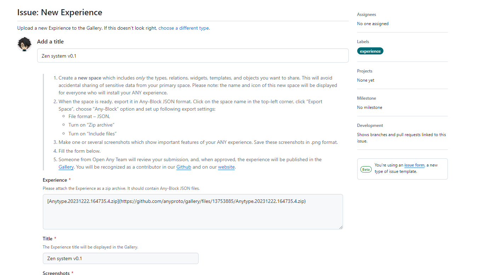This screenshot has height=275, width=479.
Task: Focus the Gallery Title input field
Action: point(120,258)
